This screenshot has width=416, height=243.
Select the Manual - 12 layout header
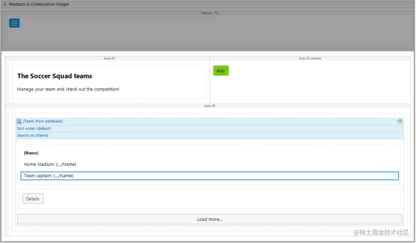pyautogui.click(x=210, y=13)
